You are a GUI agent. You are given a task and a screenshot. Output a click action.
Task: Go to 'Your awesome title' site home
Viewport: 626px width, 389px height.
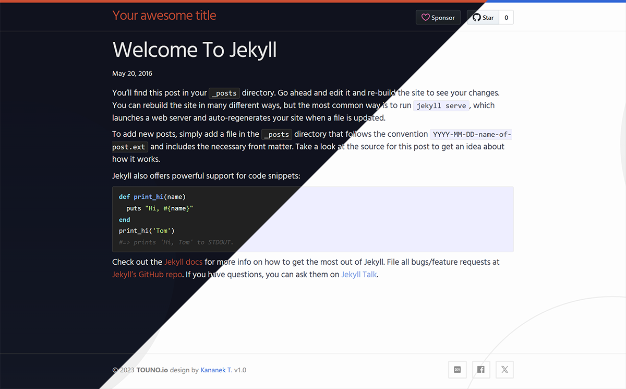[x=164, y=16]
